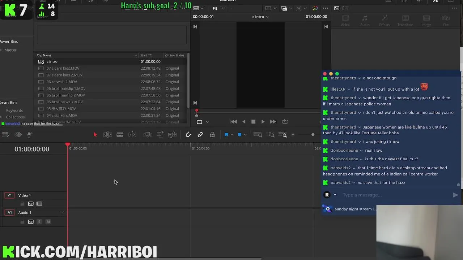Open the viewer three-dot options menu
This screenshot has height=260, width=463.
325,8
